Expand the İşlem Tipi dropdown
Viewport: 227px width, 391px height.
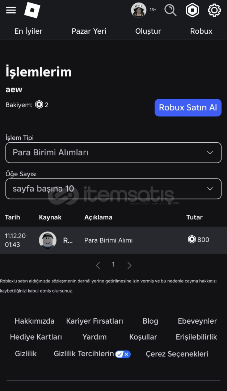(x=114, y=153)
